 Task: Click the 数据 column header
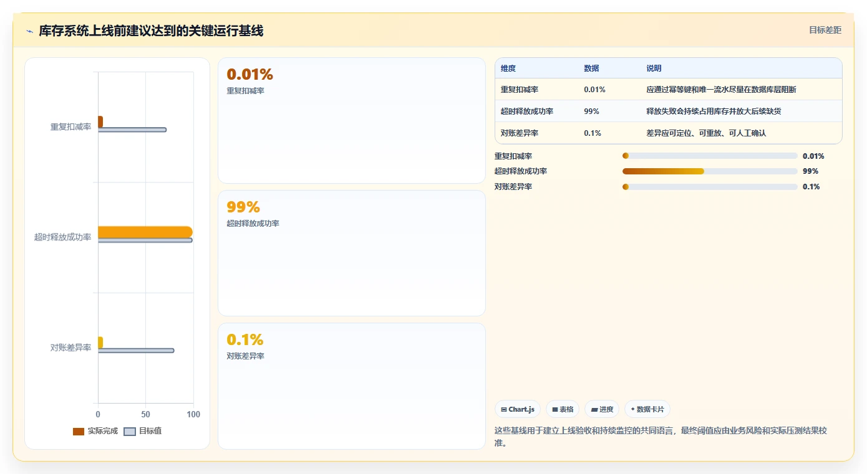click(x=591, y=68)
